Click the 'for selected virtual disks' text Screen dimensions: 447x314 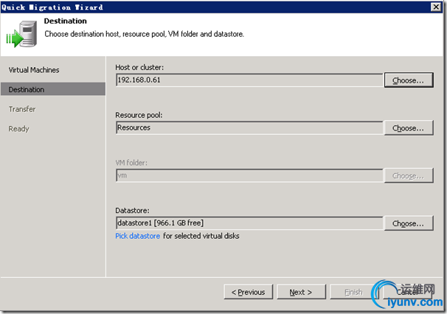click(x=201, y=236)
